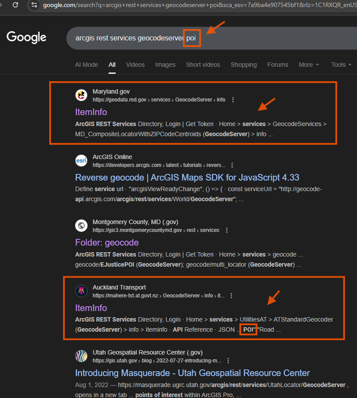This screenshot has height=398, width=357.
Task: Open three-dot menu for Montgomery County result
Action: (227, 230)
